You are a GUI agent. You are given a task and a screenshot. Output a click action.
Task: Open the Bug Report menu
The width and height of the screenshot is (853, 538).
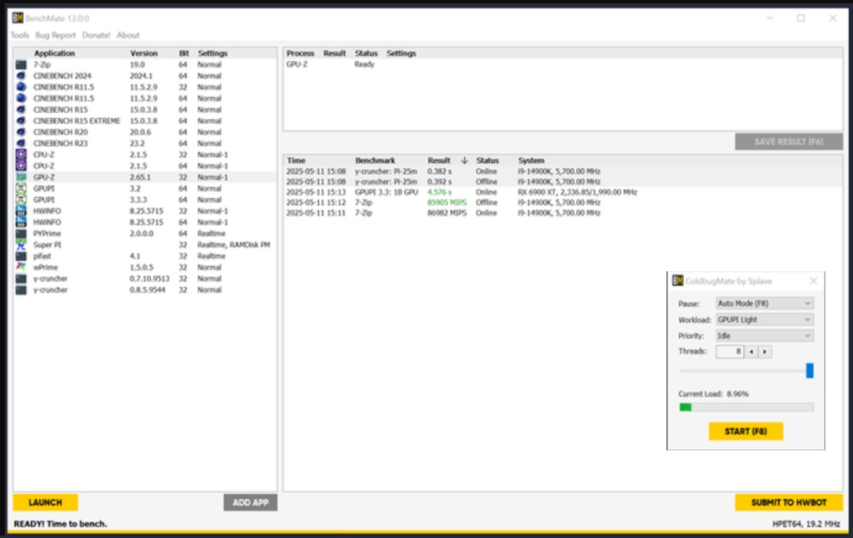[56, 35]
